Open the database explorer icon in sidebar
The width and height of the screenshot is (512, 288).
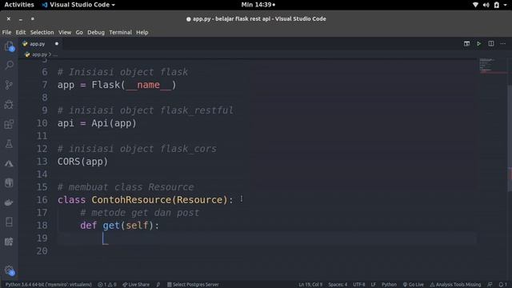click(9, 183)
